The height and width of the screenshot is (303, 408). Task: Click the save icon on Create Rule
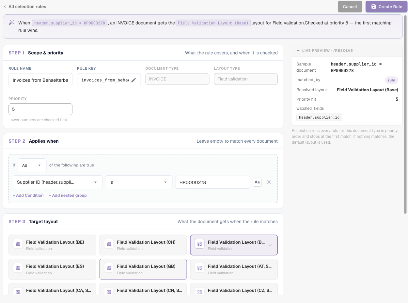click(x=373, y=7)
